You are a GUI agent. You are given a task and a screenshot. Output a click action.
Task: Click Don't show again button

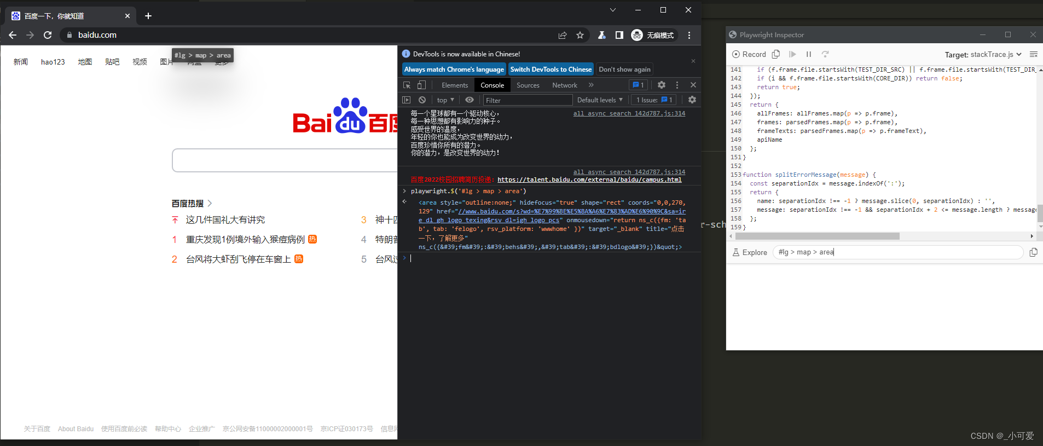[x=624, y=69]
